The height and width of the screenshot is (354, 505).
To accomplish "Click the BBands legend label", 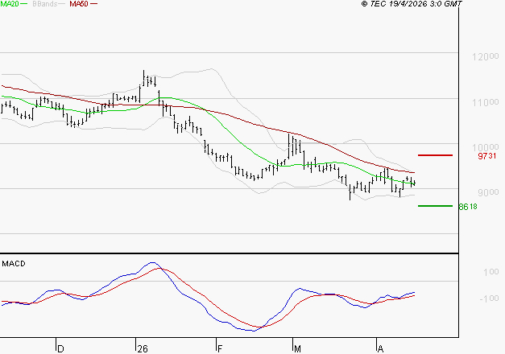I will click(x=45, y=4).
